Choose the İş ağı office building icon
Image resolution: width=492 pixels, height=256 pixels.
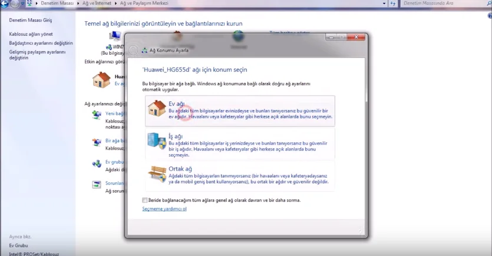point(157,141)
